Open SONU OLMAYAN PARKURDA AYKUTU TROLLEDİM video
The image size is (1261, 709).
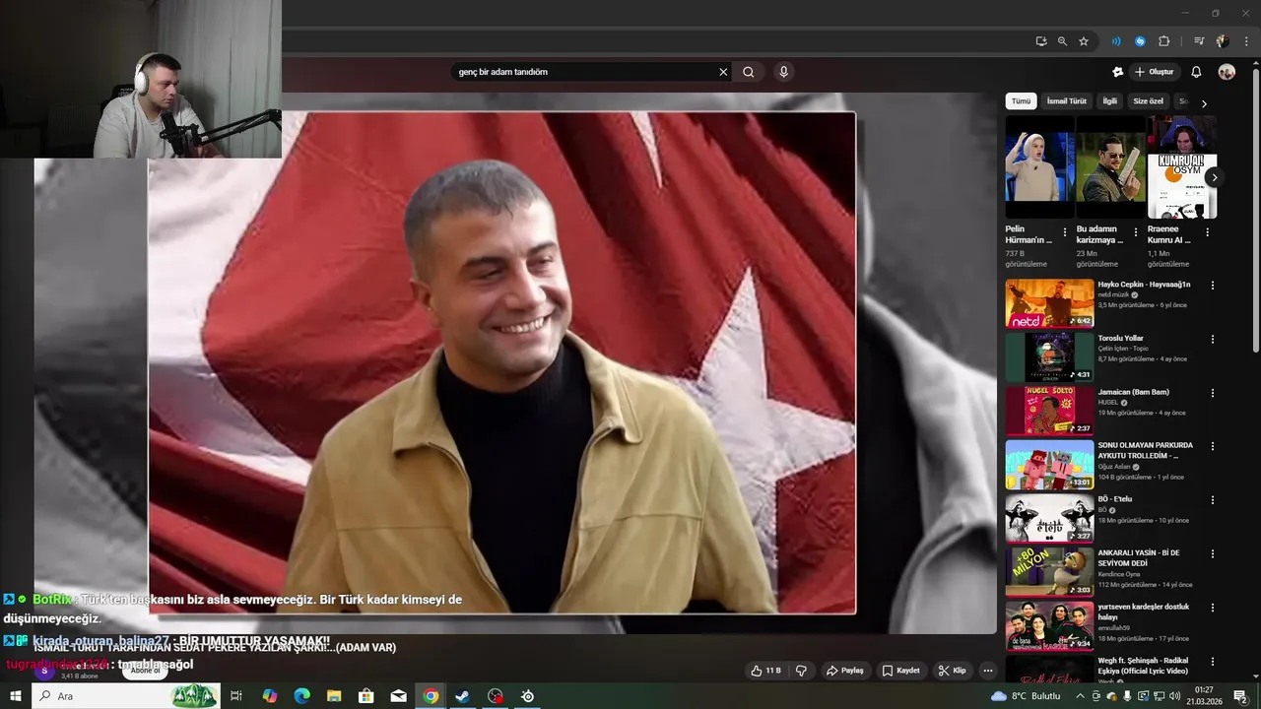pos(1146,450)
